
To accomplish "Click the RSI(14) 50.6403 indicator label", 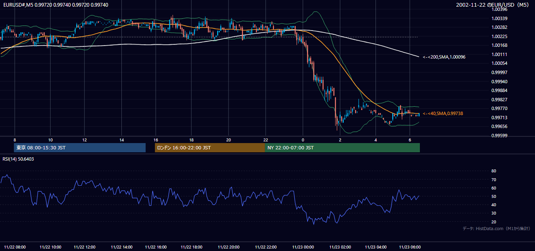I will click(x=18, y=159).
